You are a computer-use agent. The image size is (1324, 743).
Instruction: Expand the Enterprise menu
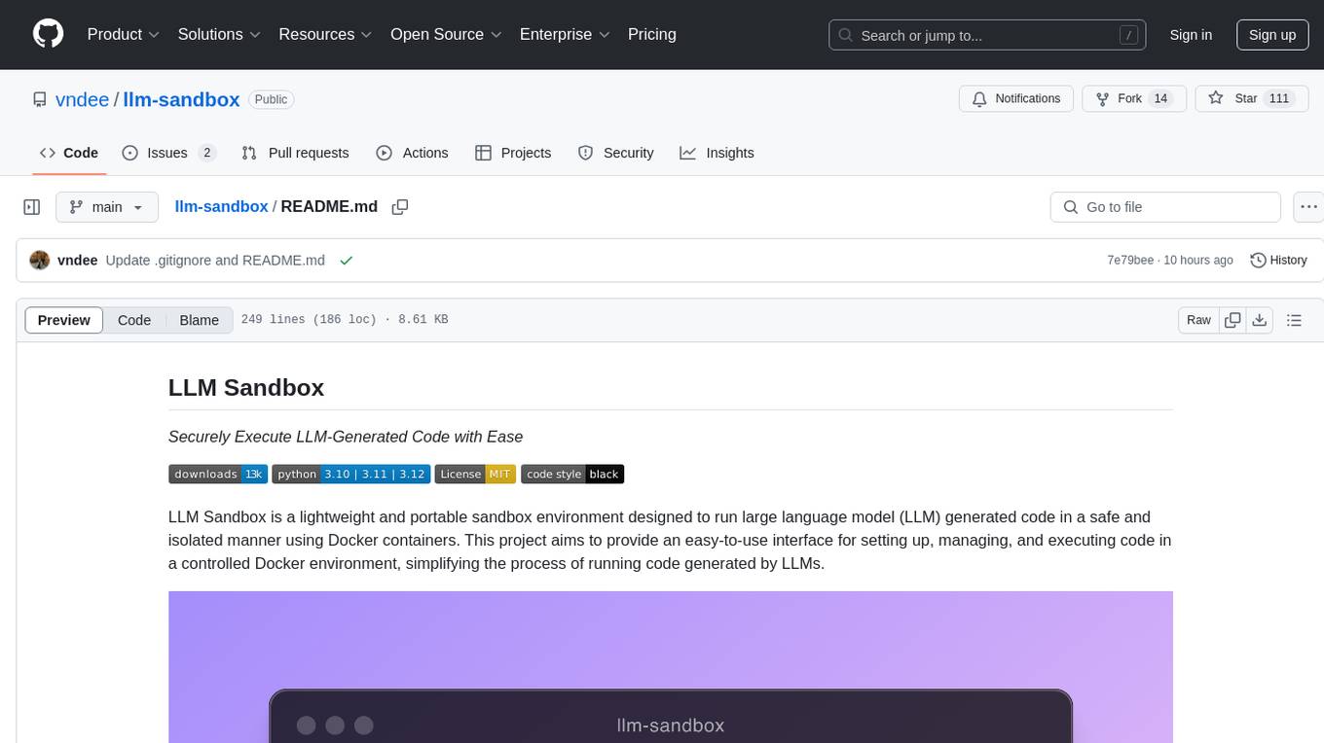565,34
